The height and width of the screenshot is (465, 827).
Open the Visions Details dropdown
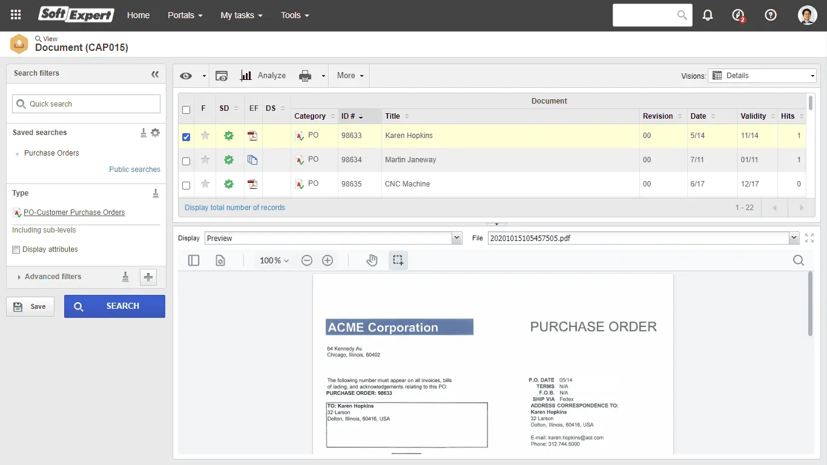[x=762, y=76]
